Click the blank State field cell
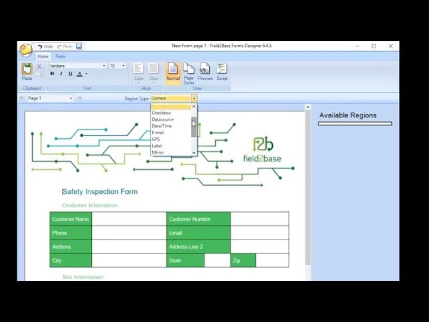429x322 pixels. click(217, 260)
